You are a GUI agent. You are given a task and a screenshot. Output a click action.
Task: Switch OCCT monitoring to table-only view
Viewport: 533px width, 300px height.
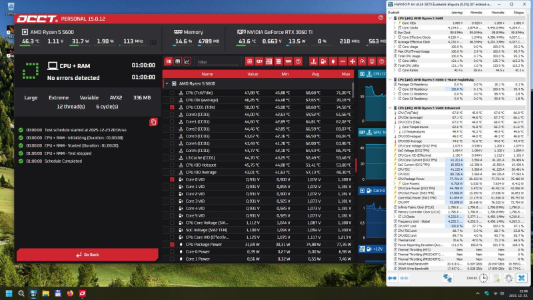tap(177, 61)
